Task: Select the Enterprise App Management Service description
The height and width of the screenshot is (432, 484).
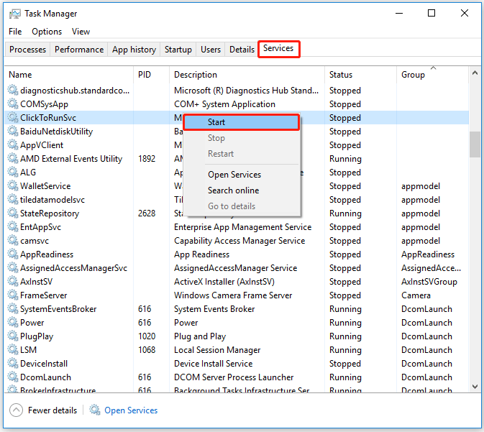Action: click(242, 227)
